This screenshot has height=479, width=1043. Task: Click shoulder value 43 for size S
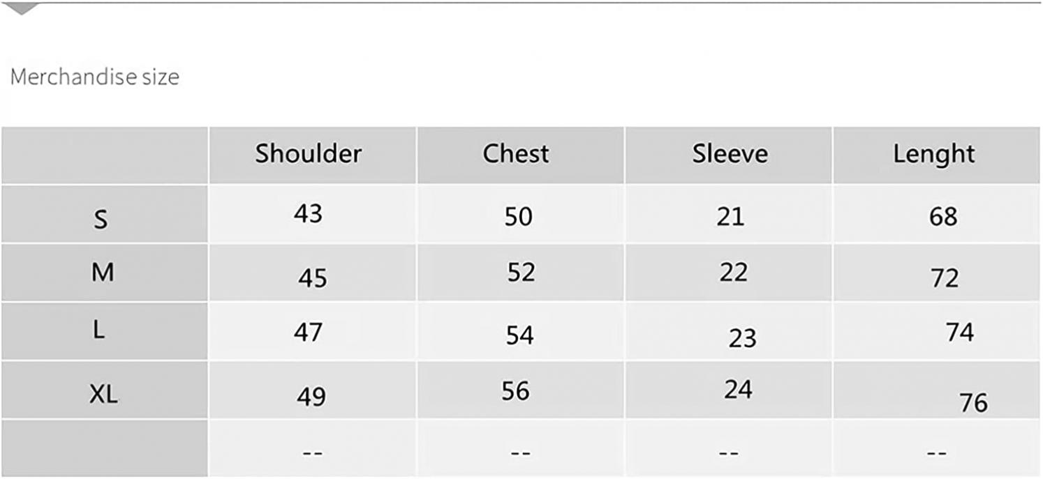pyautogui.click(x=308, y=213)
